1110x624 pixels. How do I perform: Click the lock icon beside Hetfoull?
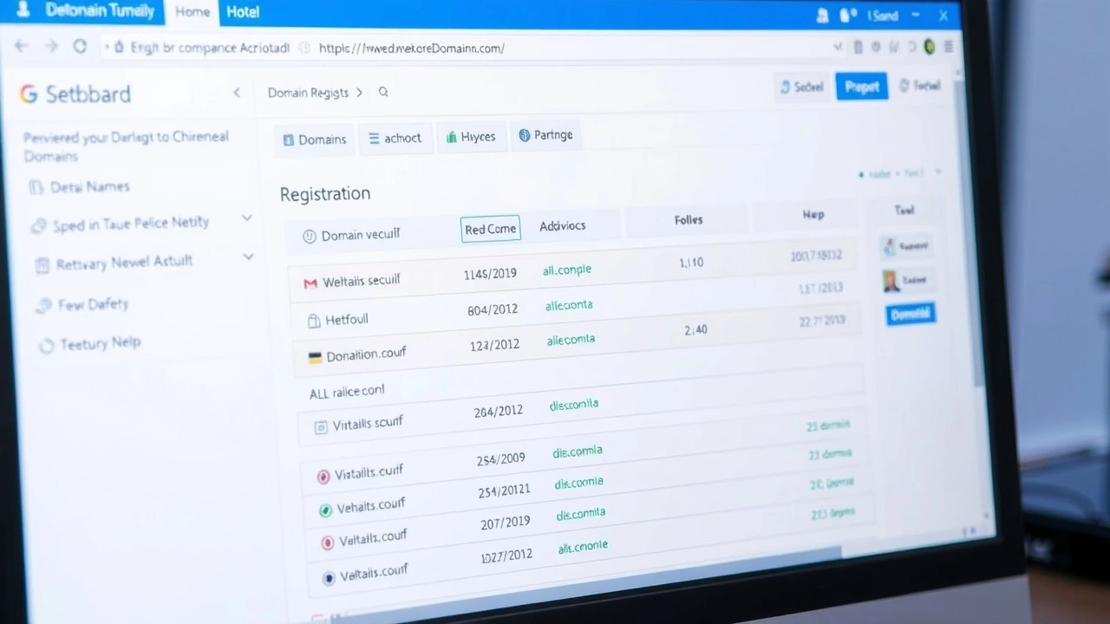click(314, 321)
